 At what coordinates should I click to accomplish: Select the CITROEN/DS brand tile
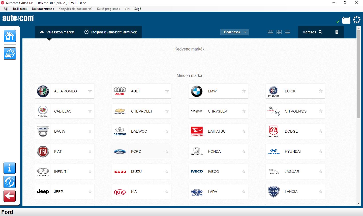tap(295, 111)
